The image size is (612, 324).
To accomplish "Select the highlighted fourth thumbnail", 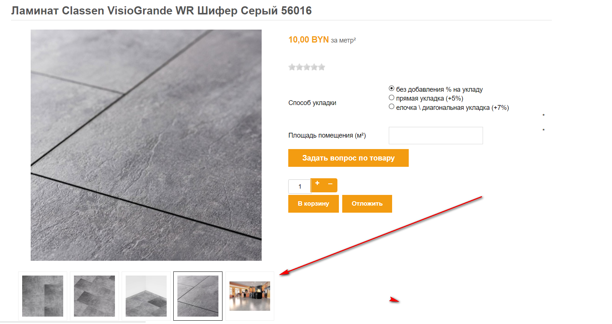I will pos(198,296).
